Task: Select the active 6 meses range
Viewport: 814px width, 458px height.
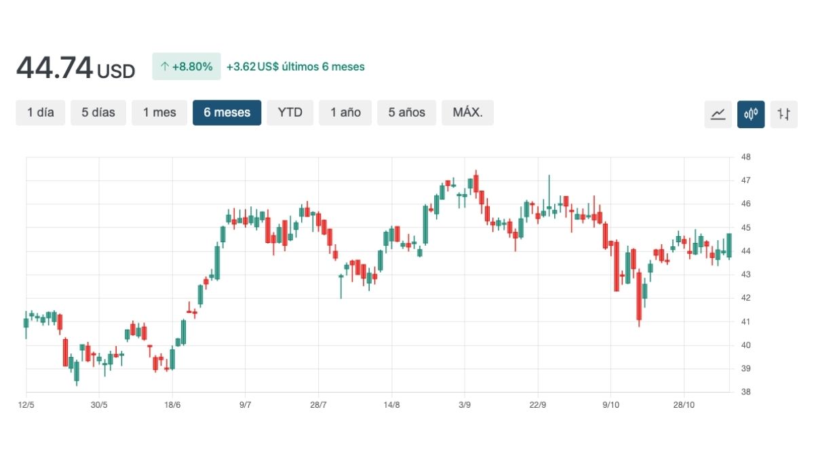Action: [x=227, y=113]
